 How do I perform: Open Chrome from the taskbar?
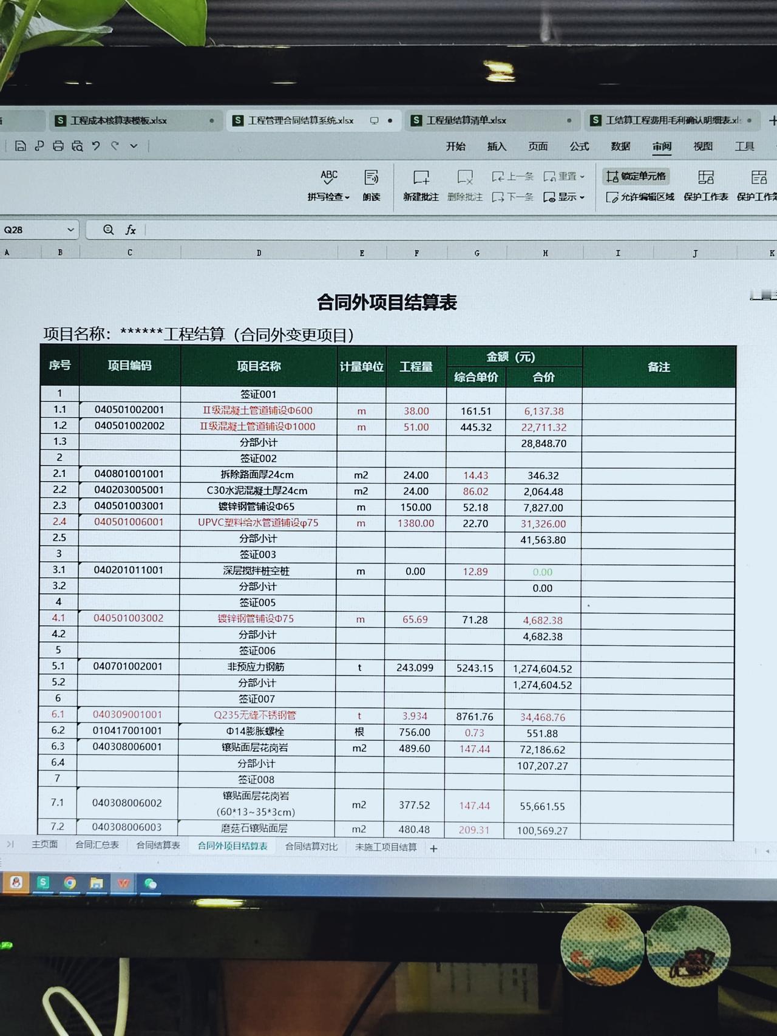tap(70, 883)
